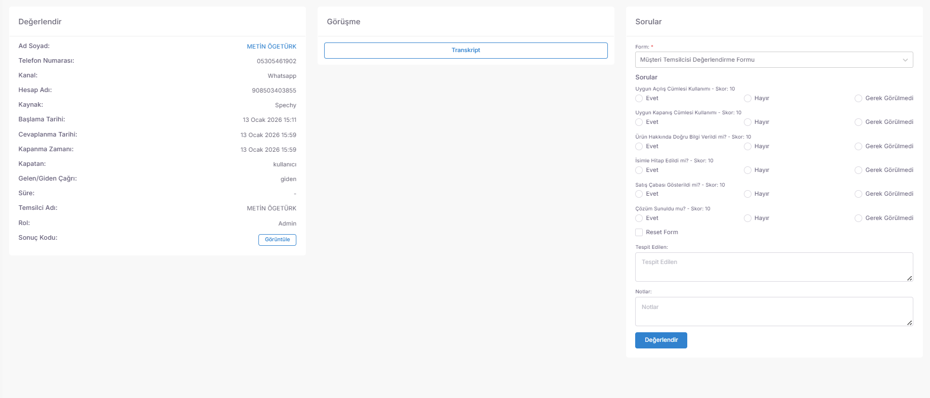
Task: Click the blue Değerlendir submit button
Action: (x=661, y=340)
